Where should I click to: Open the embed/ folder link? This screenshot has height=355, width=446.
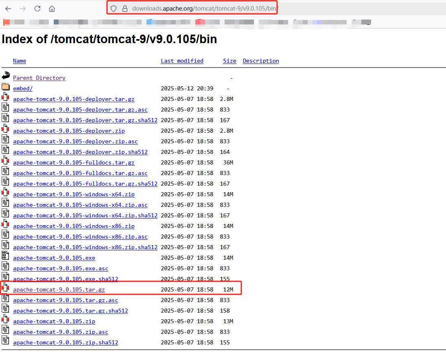coord(23,88)
